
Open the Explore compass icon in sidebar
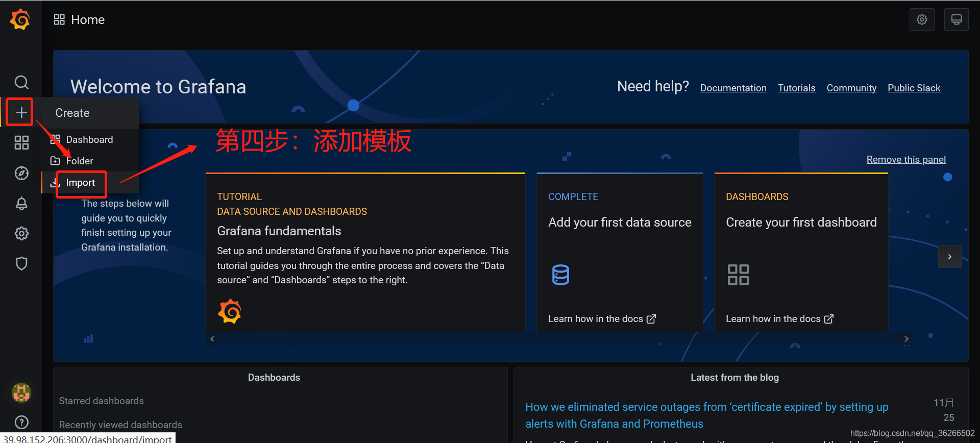[21, 173]
